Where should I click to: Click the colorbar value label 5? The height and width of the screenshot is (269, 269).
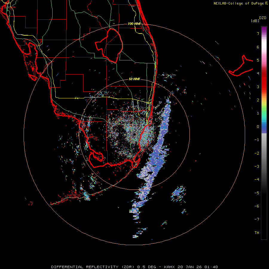pyautogui.click(x=258, y=60)
